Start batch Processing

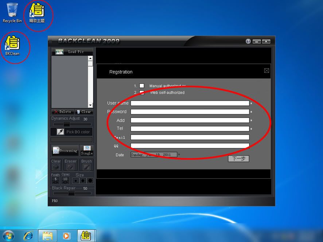pos(65,151)
